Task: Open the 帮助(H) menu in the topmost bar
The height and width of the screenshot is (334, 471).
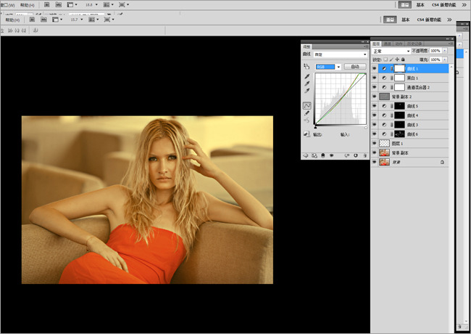Action: [28, 5]
